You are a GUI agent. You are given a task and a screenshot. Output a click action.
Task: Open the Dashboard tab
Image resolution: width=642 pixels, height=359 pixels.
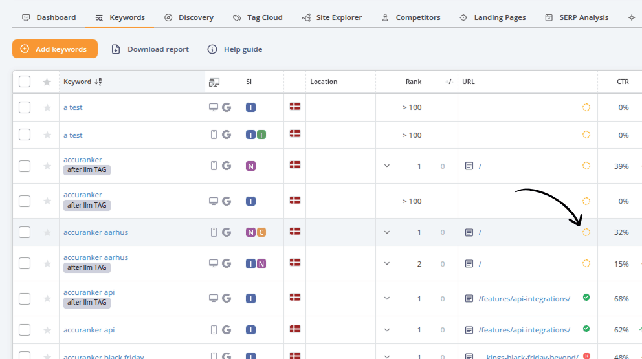click(49, 17)
